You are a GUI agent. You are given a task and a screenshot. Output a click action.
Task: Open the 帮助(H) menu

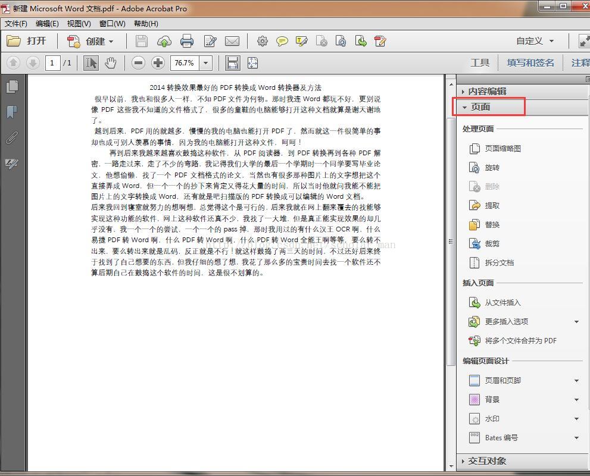click(146, 24)
